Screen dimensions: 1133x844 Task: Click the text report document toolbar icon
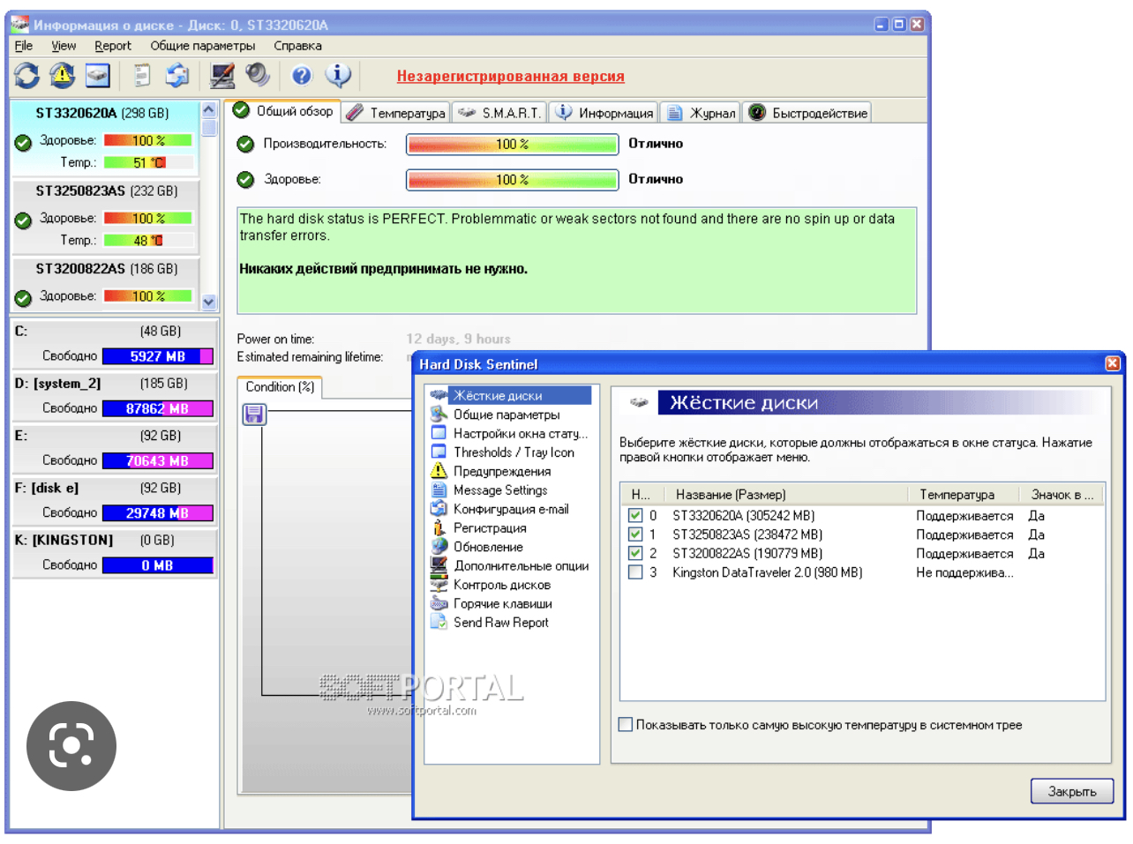point(142,76)
